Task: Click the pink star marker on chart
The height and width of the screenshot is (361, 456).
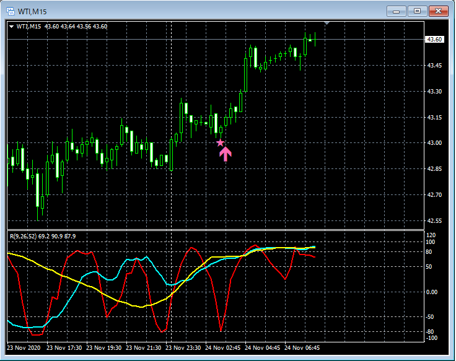Action: click(220, 143)
